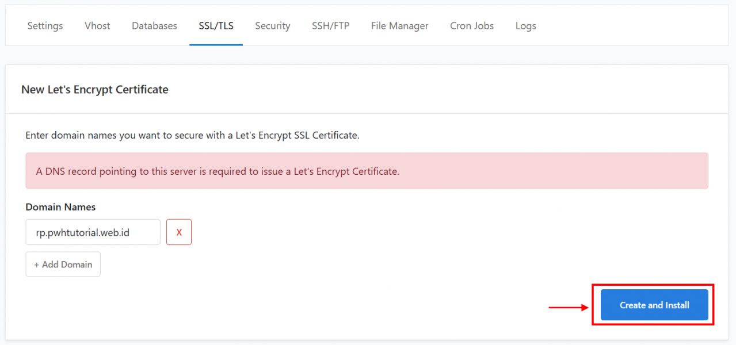Focus the rp.pwhtutorial.web.id domain field

click(93, 232)
